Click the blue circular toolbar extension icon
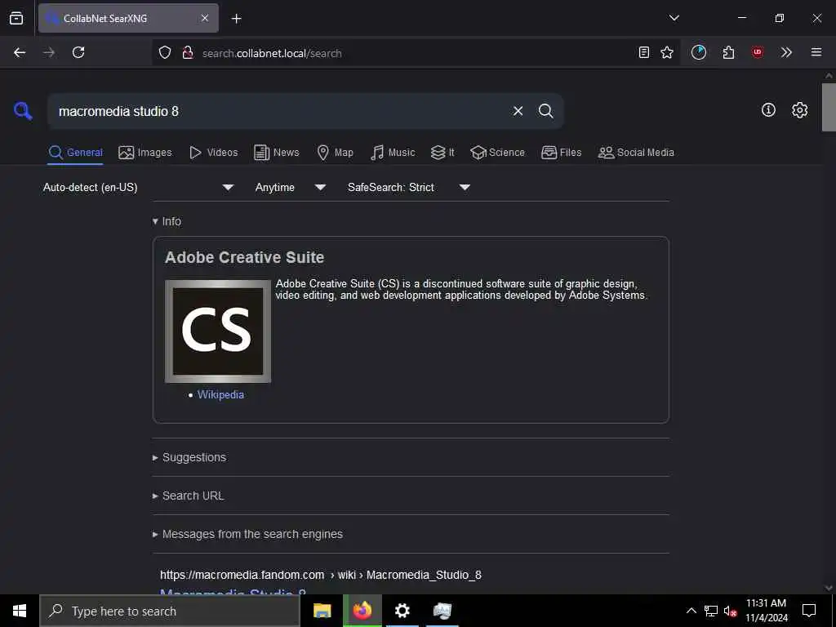Screen dimensions: 836x627 tap(699, 52)
